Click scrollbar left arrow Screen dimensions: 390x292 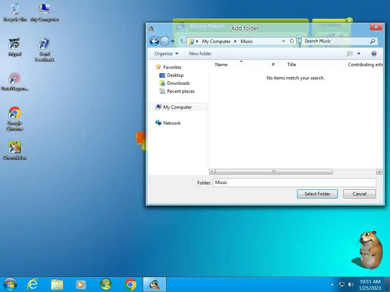coord(212,171)
